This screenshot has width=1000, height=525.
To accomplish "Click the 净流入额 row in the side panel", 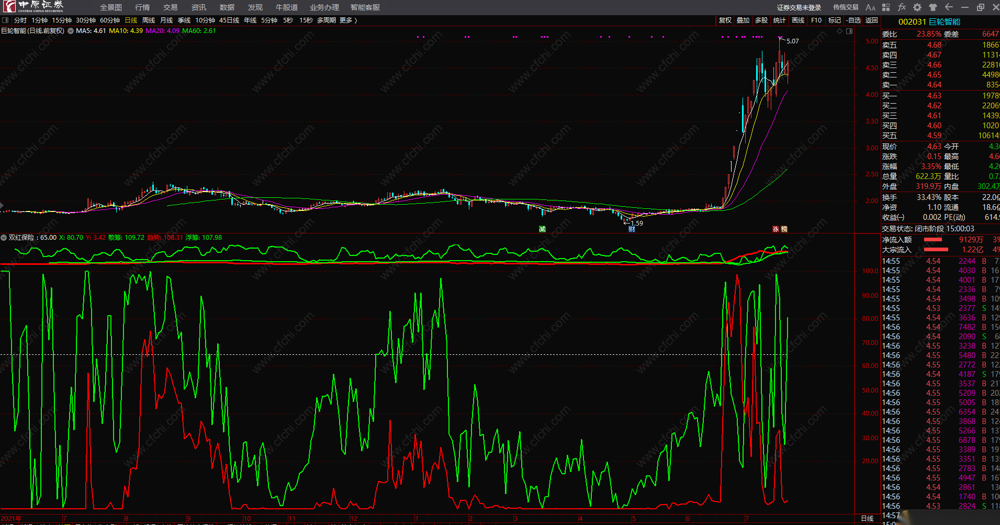I will pos(940,240).
